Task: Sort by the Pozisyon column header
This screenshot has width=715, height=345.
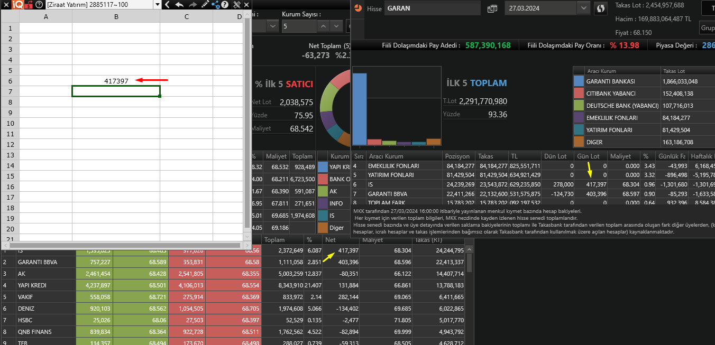Action: coord(457,156)
